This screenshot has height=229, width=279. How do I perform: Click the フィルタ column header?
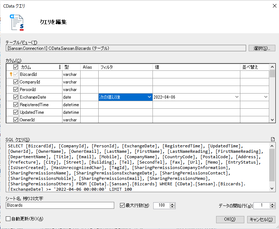pyautogui.click(x=125, y=67)
